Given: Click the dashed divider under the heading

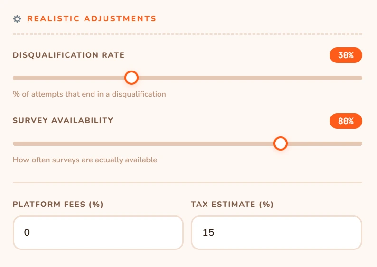Looking at the screenshot, I should (x=188, y=34).
